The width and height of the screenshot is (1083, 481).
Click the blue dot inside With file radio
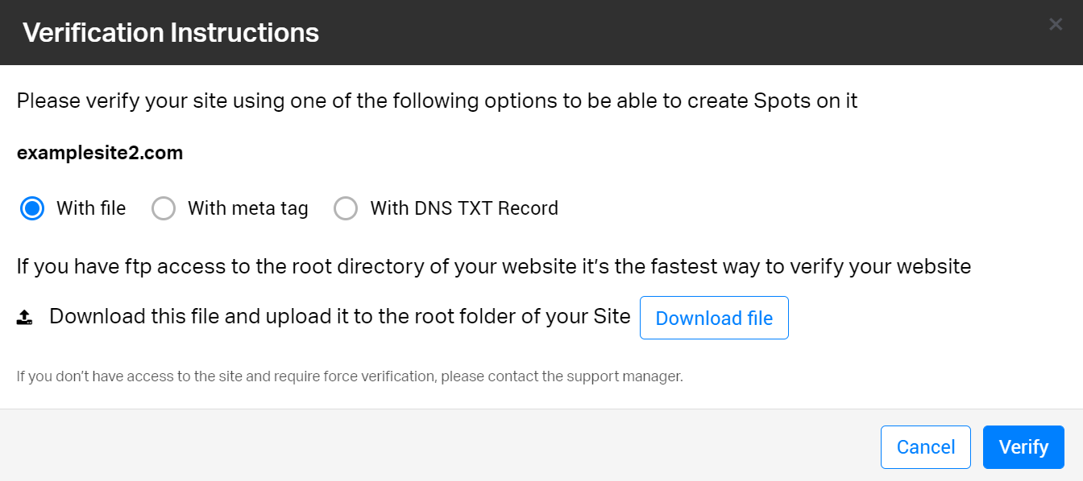point(32,209)
